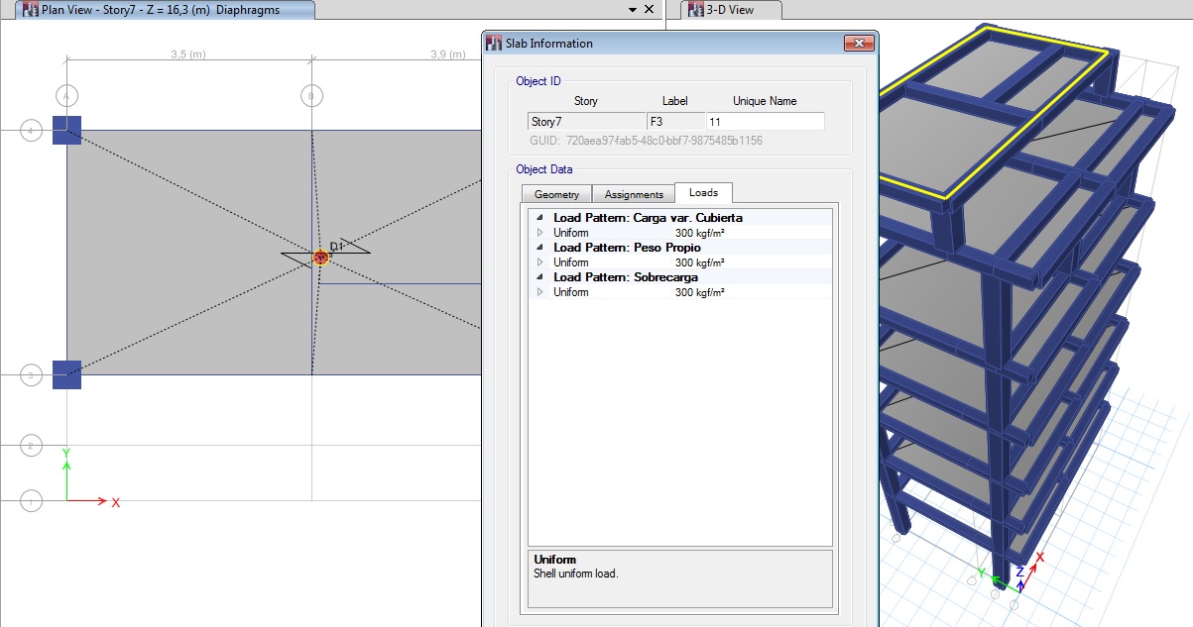Collapse Load Pattern: Carga var. Cubierta
The height and width of the screenshot is (627, 1193).
coord(539,218)
